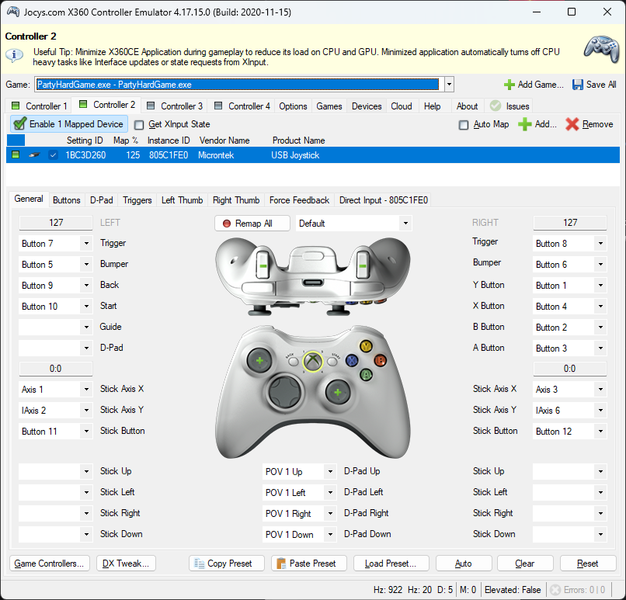Click the Auto button
Image resolution: width=626 pixels, height=600 pixels.
click(x=464, y=564)
